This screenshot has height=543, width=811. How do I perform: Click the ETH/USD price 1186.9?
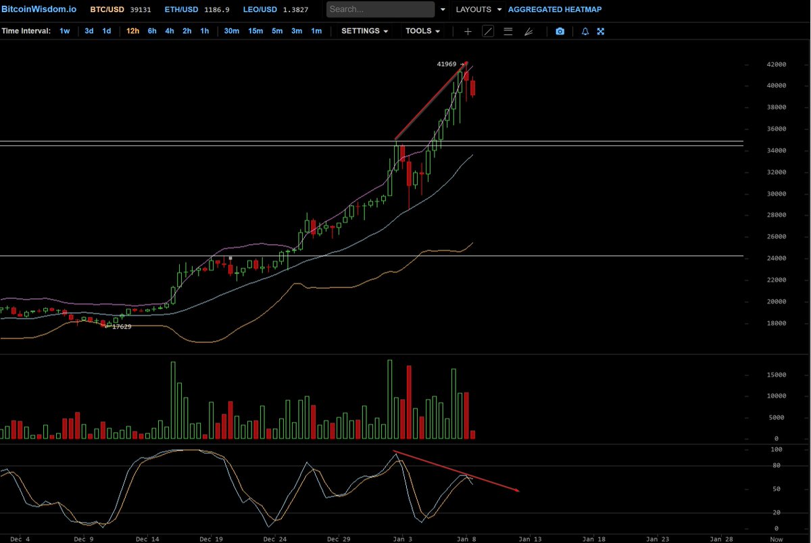(216, 9)
